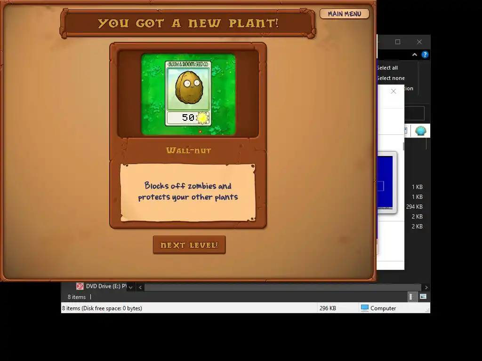Image resolution: width=482 pixels, height=361 pixels.
Task: Click the Computer icon in status bar
Action: point(365,308)
